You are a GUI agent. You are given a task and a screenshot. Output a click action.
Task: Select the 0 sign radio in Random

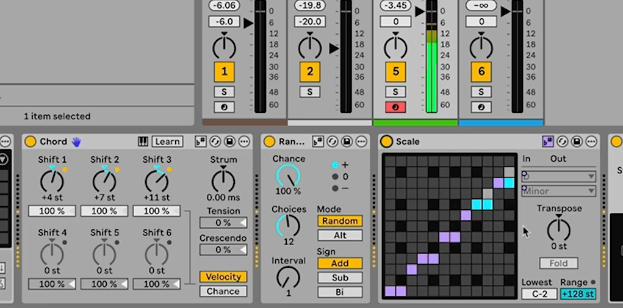pyautogui.click(x=336, y=177)
